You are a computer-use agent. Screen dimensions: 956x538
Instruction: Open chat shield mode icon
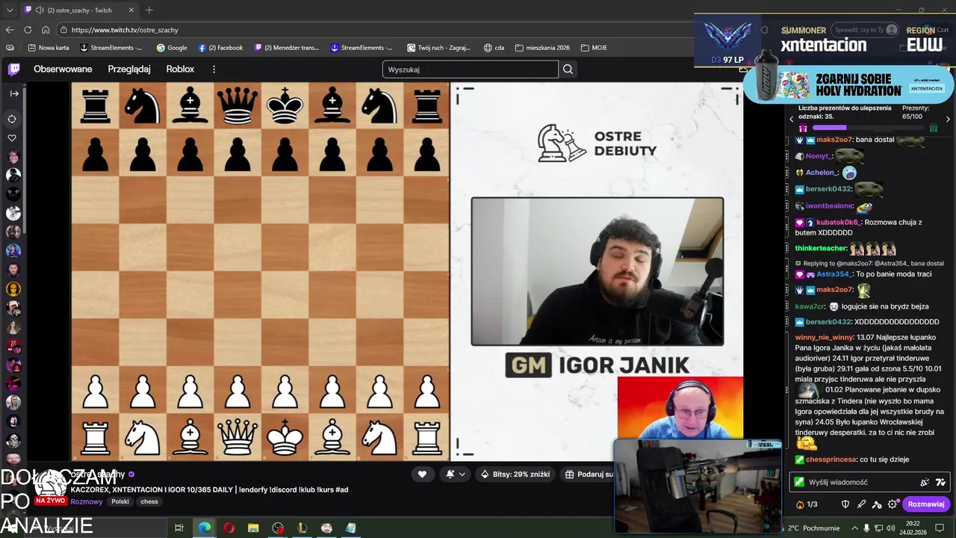pos(845,504)
